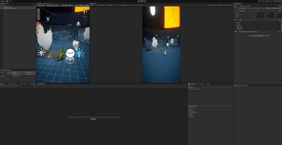282x145 pixels.
Task: Expand the Shape section of Light
Action: point(236,24)
